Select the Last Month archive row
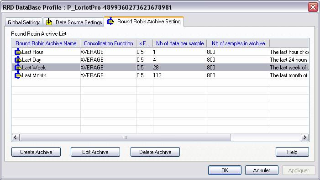The width and height of the screenshot is (320, 180). (160, 75)
